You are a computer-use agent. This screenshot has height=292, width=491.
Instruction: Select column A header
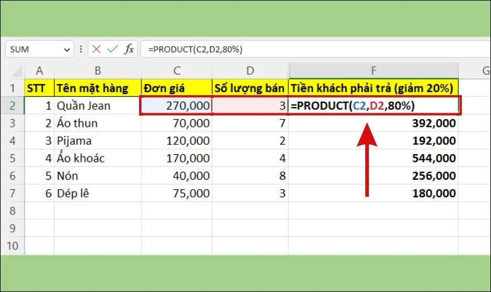click(40, 71)
